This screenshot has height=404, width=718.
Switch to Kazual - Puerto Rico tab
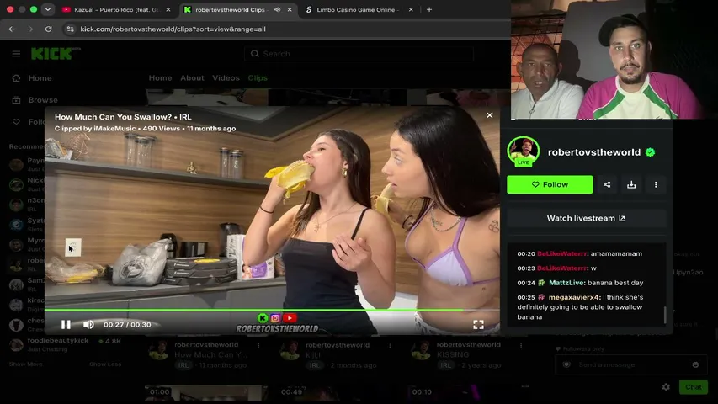tap(116, 9)
